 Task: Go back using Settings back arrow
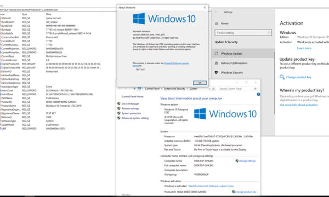(x=216, y=12)
